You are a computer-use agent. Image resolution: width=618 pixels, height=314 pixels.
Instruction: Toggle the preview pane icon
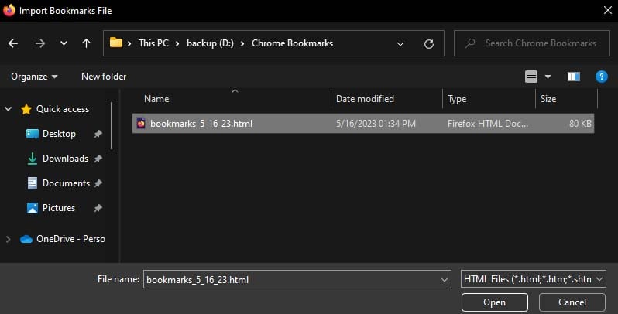coord(573,77)
